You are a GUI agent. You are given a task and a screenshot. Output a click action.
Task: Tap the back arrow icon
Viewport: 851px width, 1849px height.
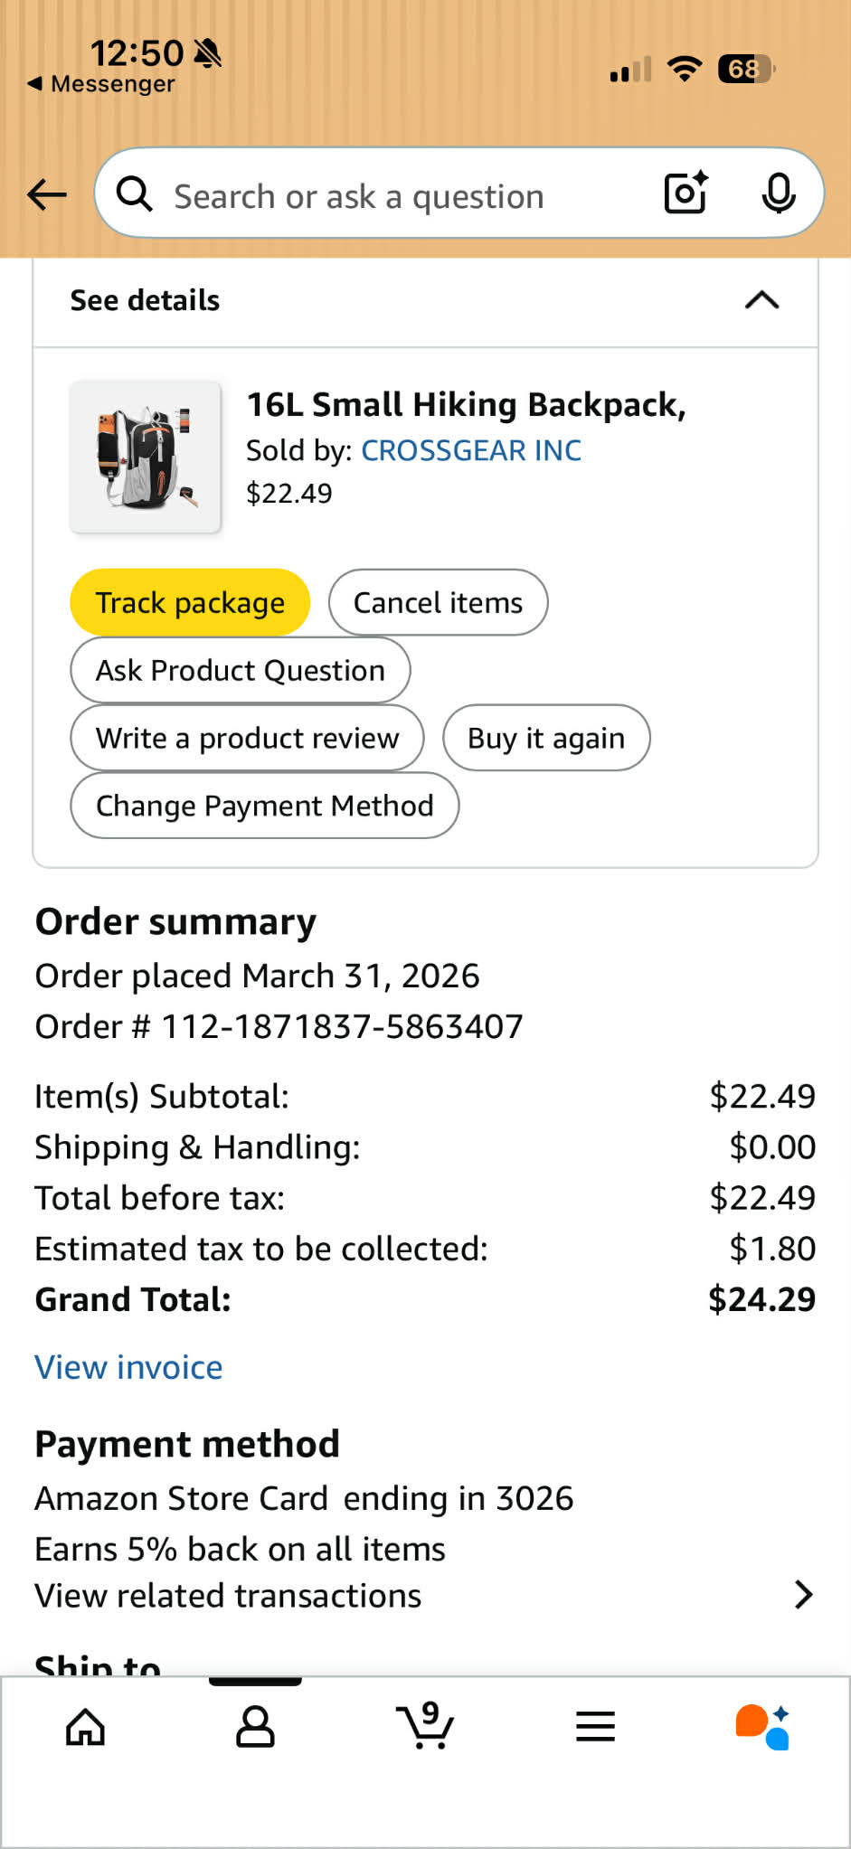tap(47, 194)
